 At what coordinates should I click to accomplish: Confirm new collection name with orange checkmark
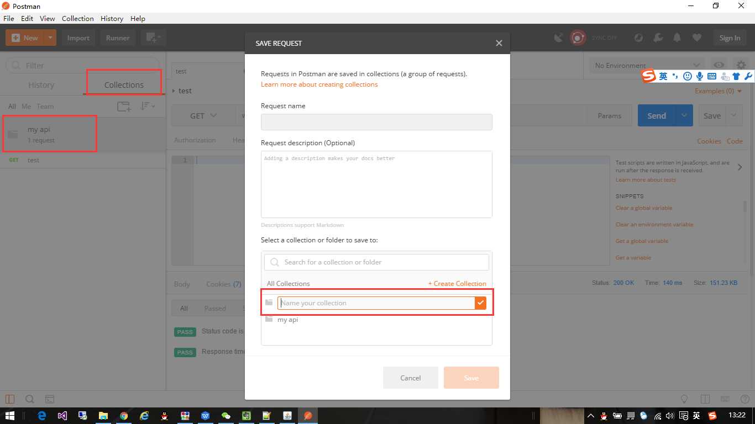(480, 303)
